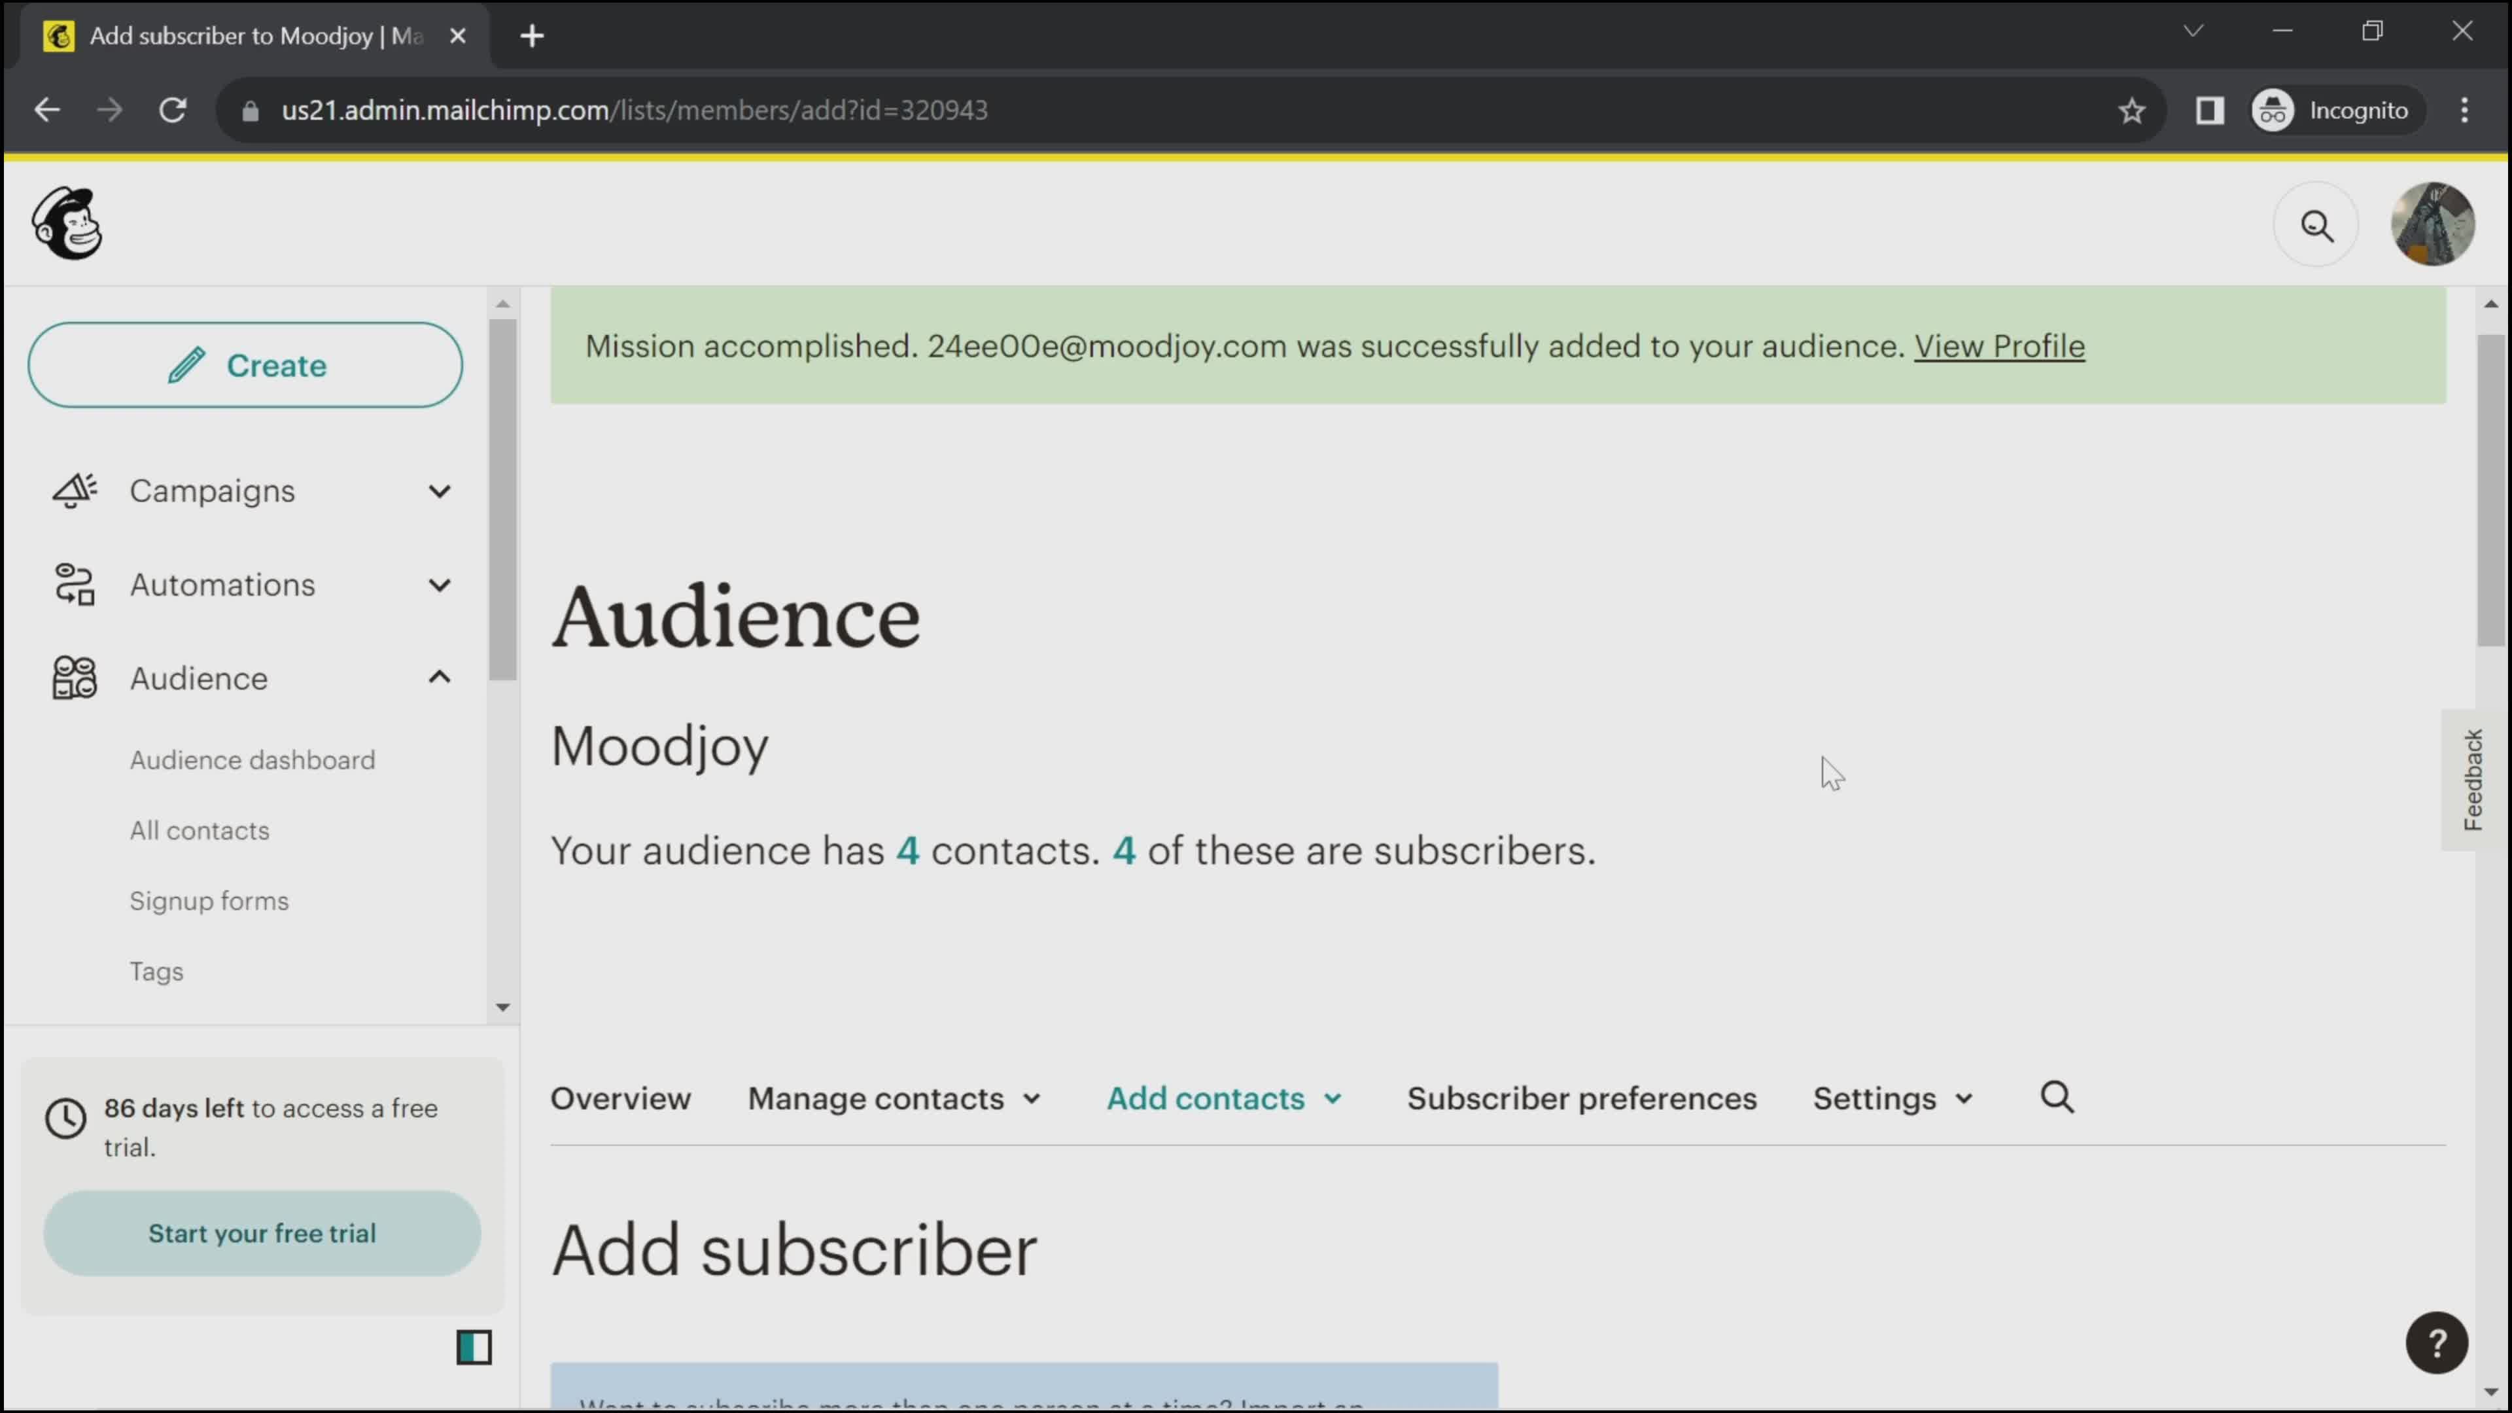
Task: Open the tab search chevron
Action: coord(2193,30)
